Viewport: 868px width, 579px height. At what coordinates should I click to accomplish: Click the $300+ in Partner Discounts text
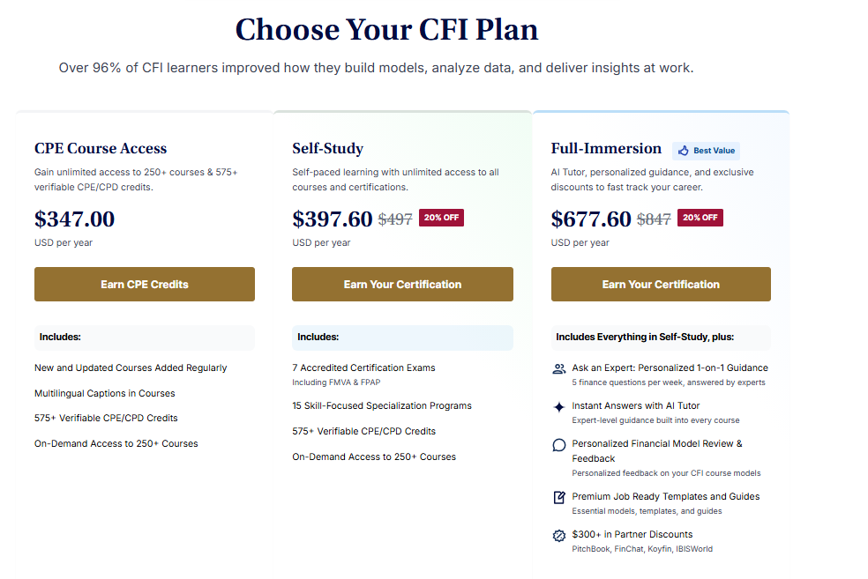coord(632,534)
